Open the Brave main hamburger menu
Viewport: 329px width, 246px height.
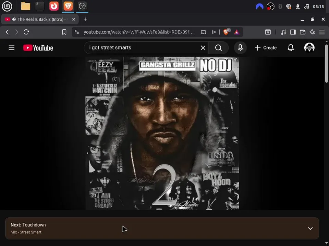[322, 32]
